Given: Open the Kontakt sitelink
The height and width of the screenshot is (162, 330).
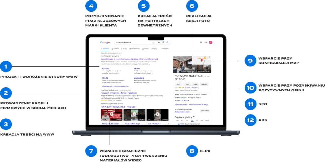Looking at the screenshot, I should (x=106, y=68).
